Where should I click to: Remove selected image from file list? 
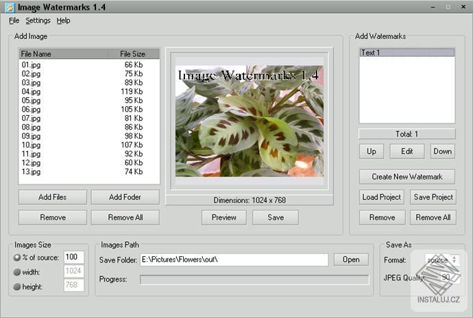point(53,217)
